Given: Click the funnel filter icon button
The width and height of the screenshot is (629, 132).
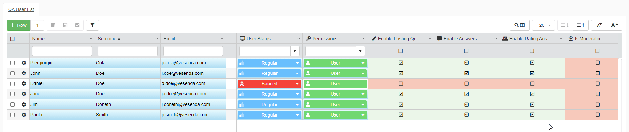Looking at the screenshot, I should pyautogui.click(x=92, y=25).
